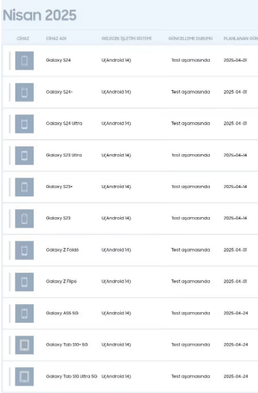The image size is (258, 393).
Task: Click the Galaxy Z Fold6 name text
Action: click(62, 250)
